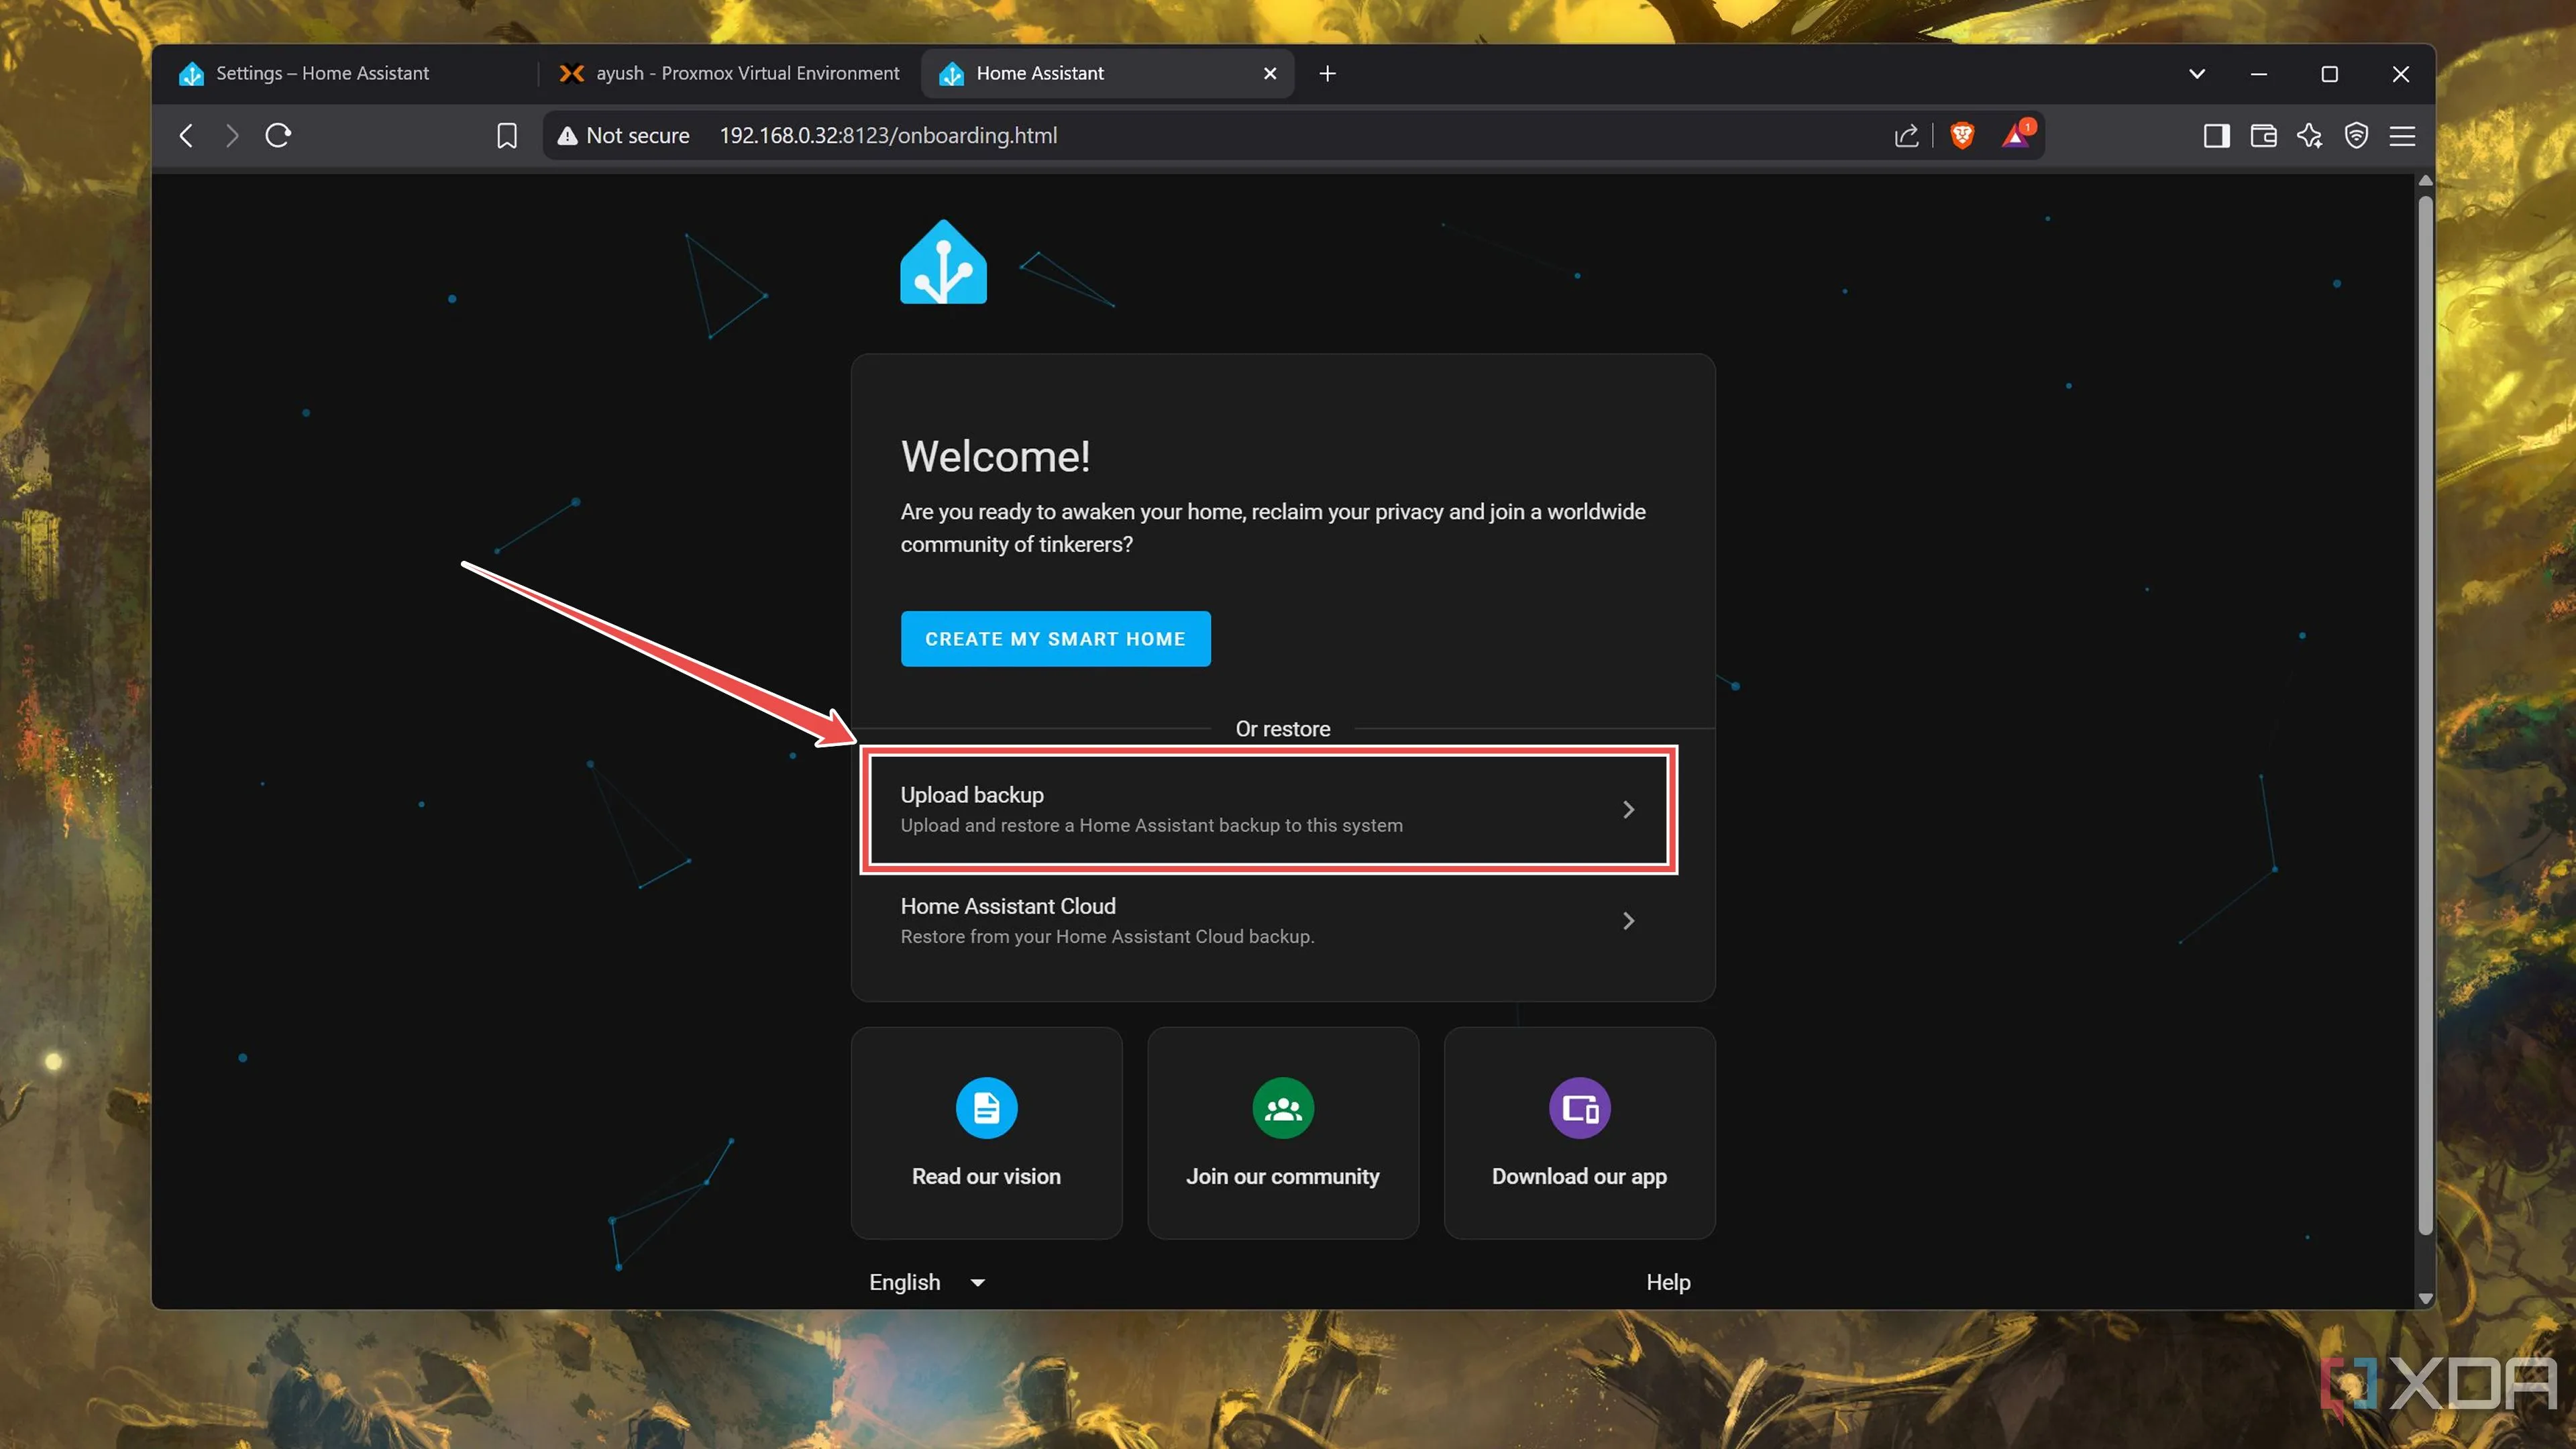Screen dimensions: 2576x1449
Task: Expand the tab search chevron
Action: (2197, 74)
